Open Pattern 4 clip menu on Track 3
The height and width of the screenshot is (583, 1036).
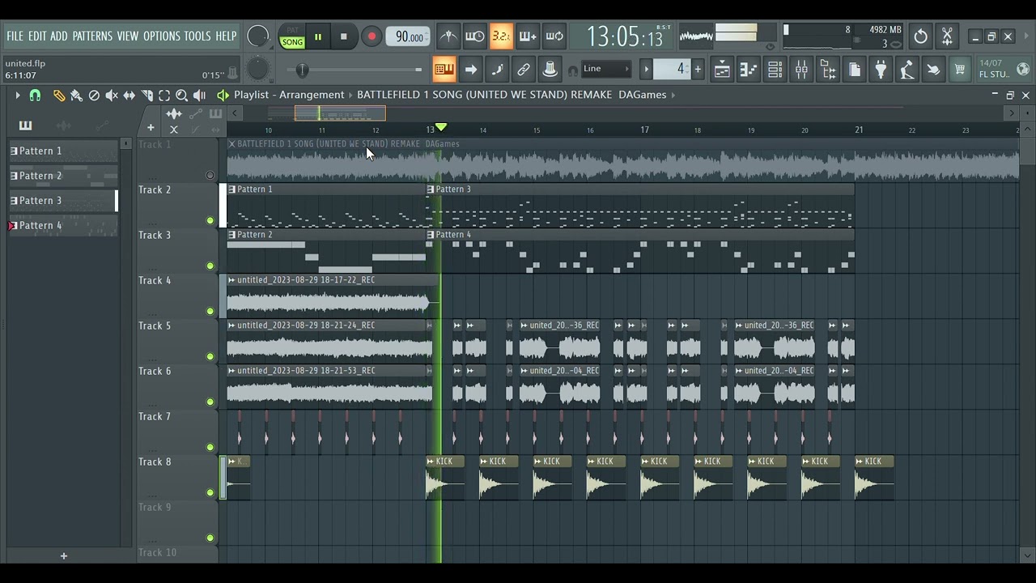pyautogui.click(x=431, y=235)
